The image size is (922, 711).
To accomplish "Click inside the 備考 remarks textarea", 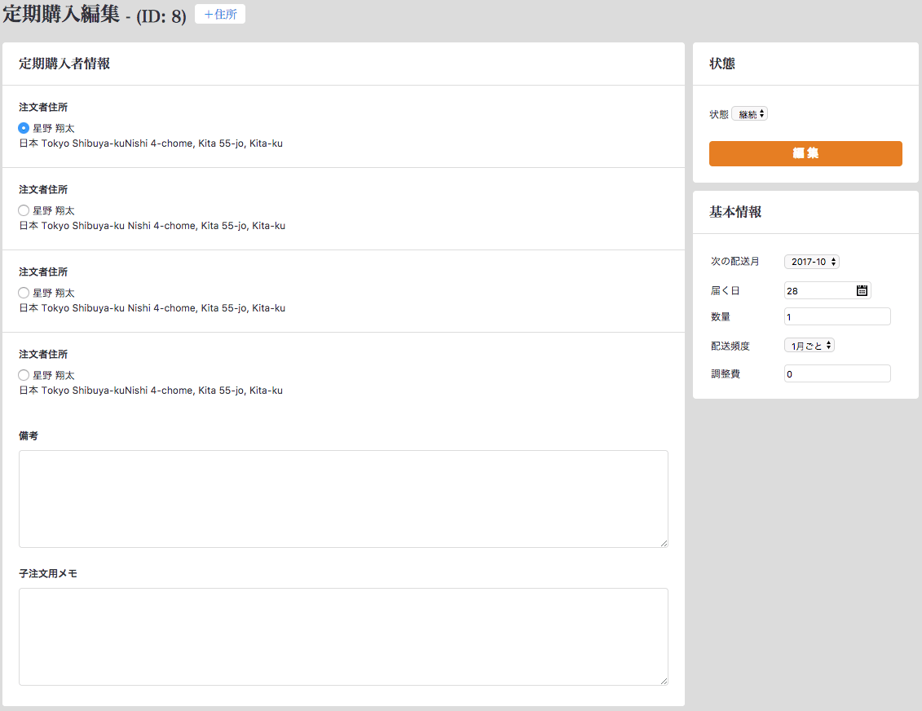I will [x=343, y=498].
